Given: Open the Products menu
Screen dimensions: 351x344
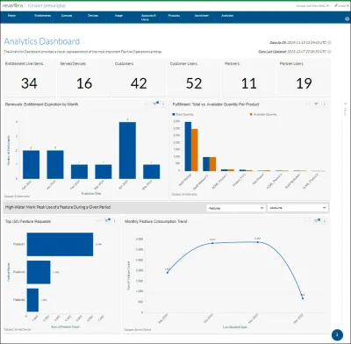Looking at the screenshot, I should 174,16.
